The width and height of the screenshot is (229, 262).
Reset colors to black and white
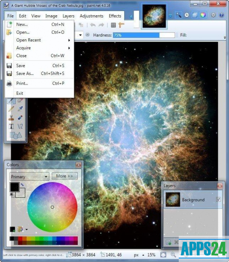pyautogui.click(x=11, y=194)
